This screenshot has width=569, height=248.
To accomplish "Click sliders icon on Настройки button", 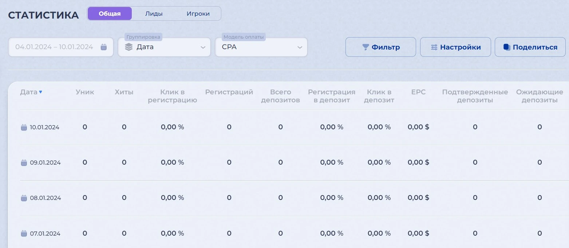I will (434, 47).
